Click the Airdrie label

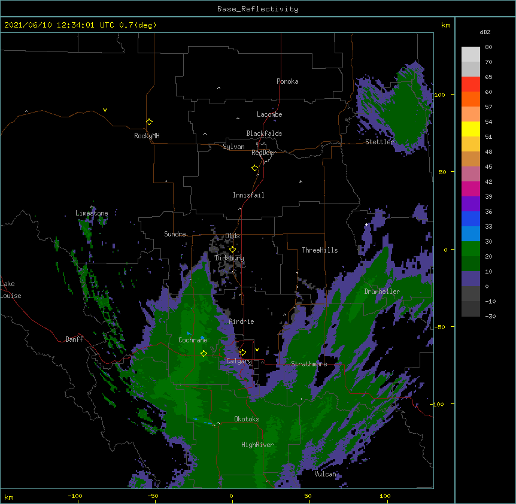pyautogui.click(x=242, y=321)
